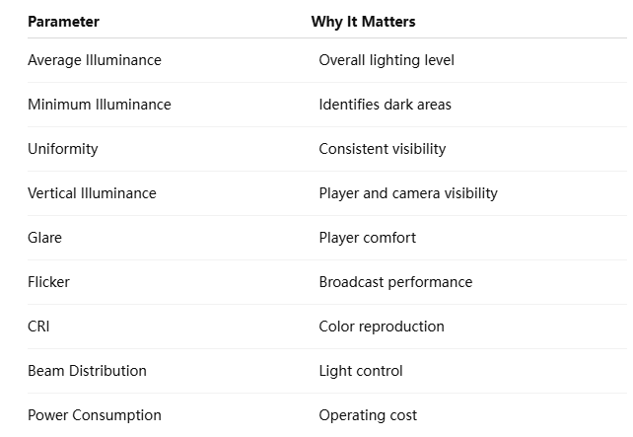Click the Why It Matters header
633x437 pixels.
pos(363,22)
